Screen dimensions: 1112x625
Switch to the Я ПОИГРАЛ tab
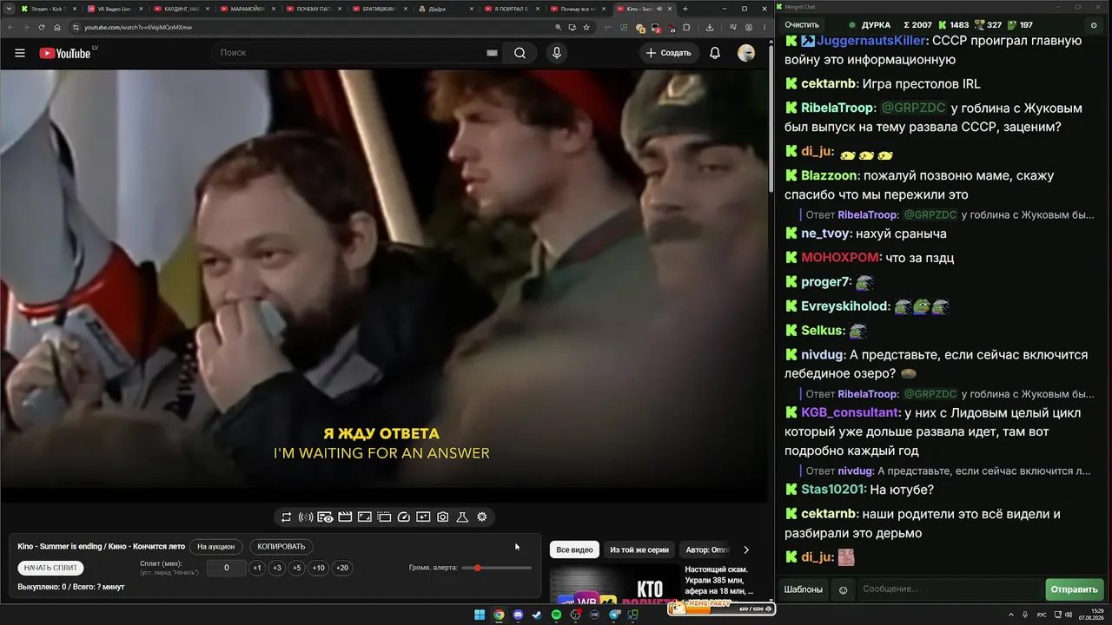pos(511,9)
